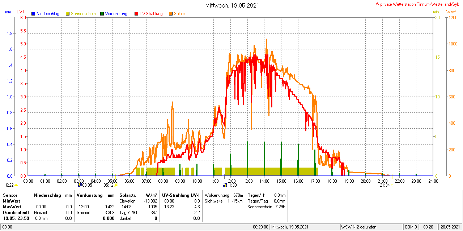The image size is (463, 231).
Task: Select the UV-Strahlung legend label
Action: coord(152,14)
